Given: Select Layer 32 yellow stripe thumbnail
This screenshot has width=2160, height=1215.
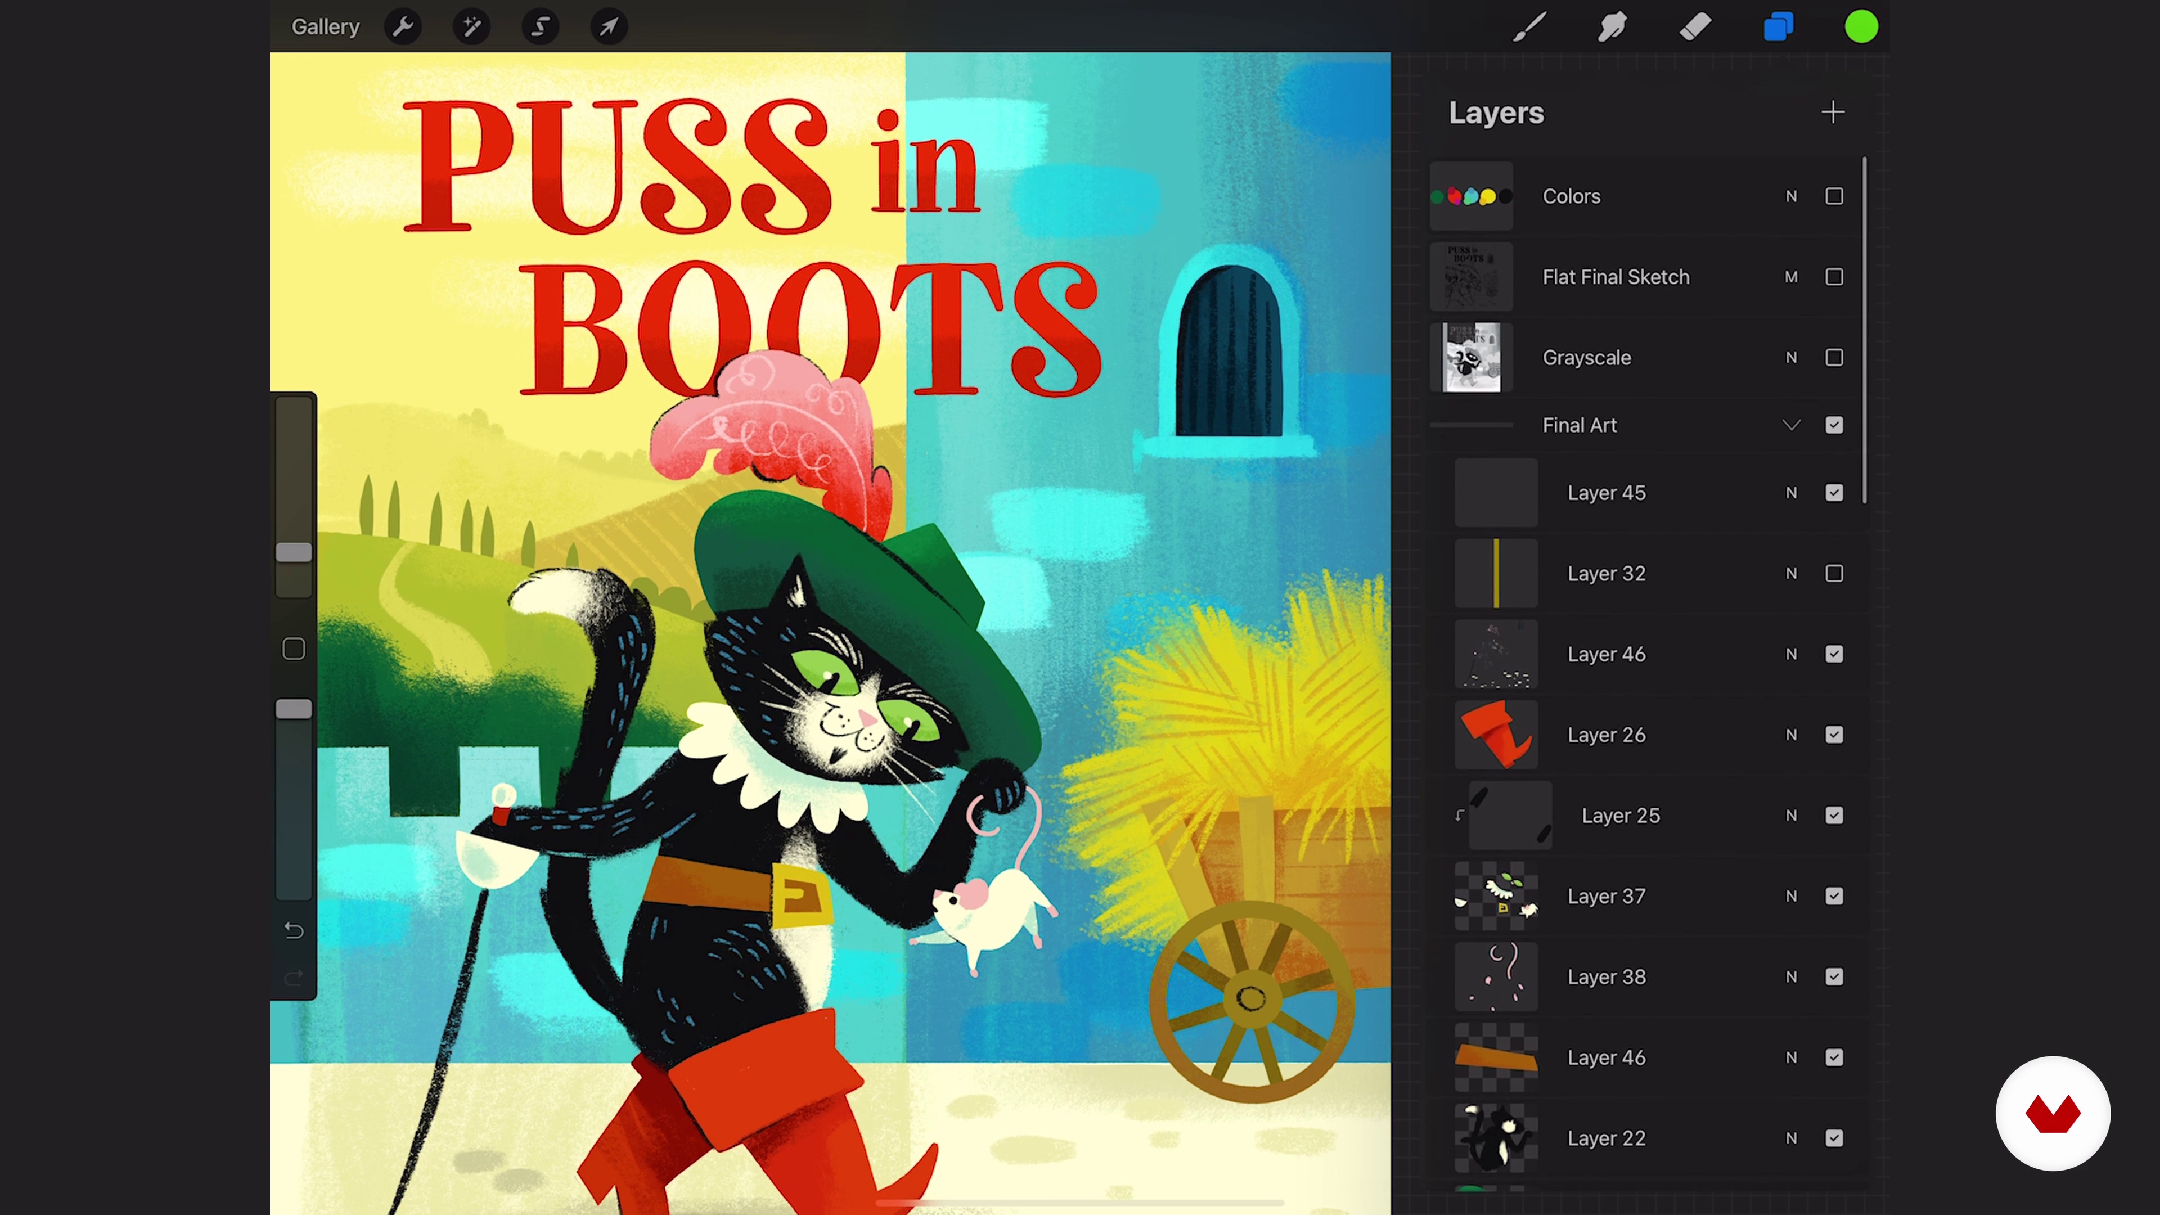Looking at the screenshot, I should tap(1496, 574).
